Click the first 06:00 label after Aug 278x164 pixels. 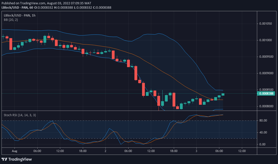point(37,151)
